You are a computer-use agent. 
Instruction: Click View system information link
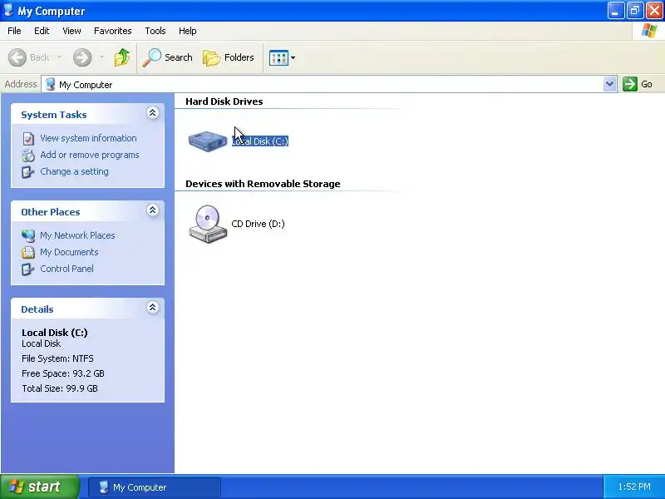coord(88,138)
